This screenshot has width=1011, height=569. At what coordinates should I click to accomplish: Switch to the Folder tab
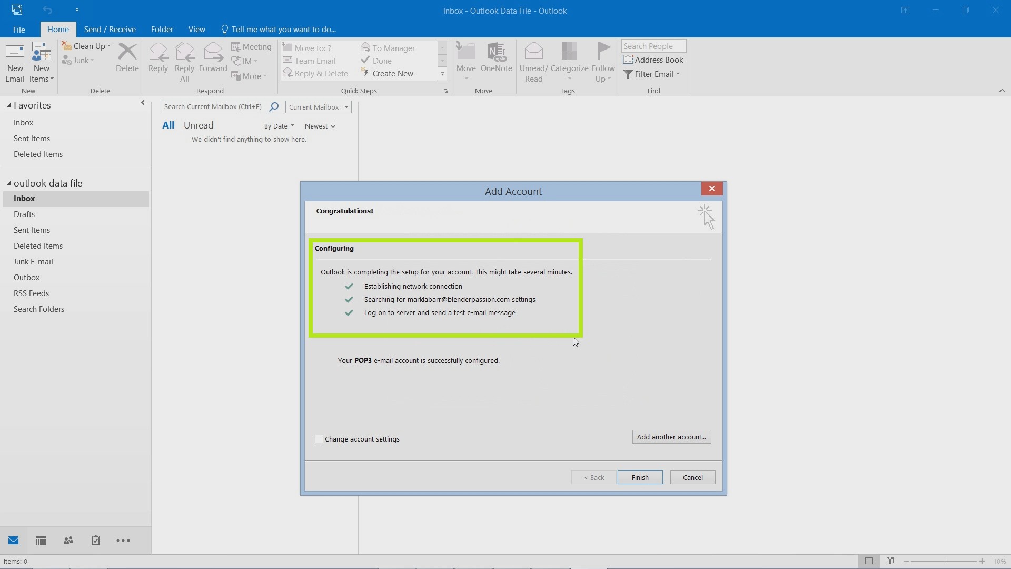coord(162,30)
